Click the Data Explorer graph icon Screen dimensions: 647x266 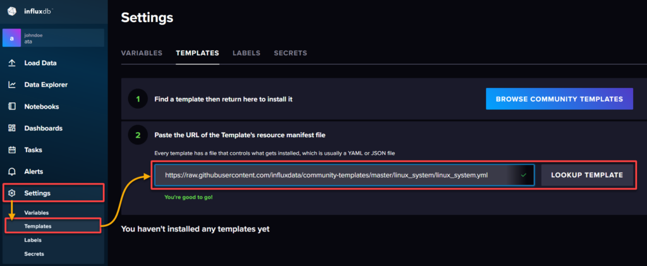coord(11,85)
